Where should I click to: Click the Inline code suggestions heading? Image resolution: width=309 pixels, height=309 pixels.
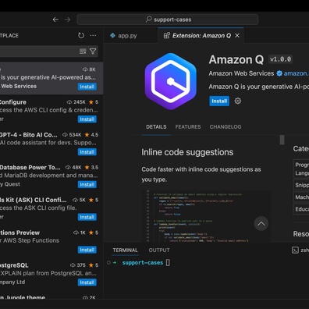click(187, 152)
